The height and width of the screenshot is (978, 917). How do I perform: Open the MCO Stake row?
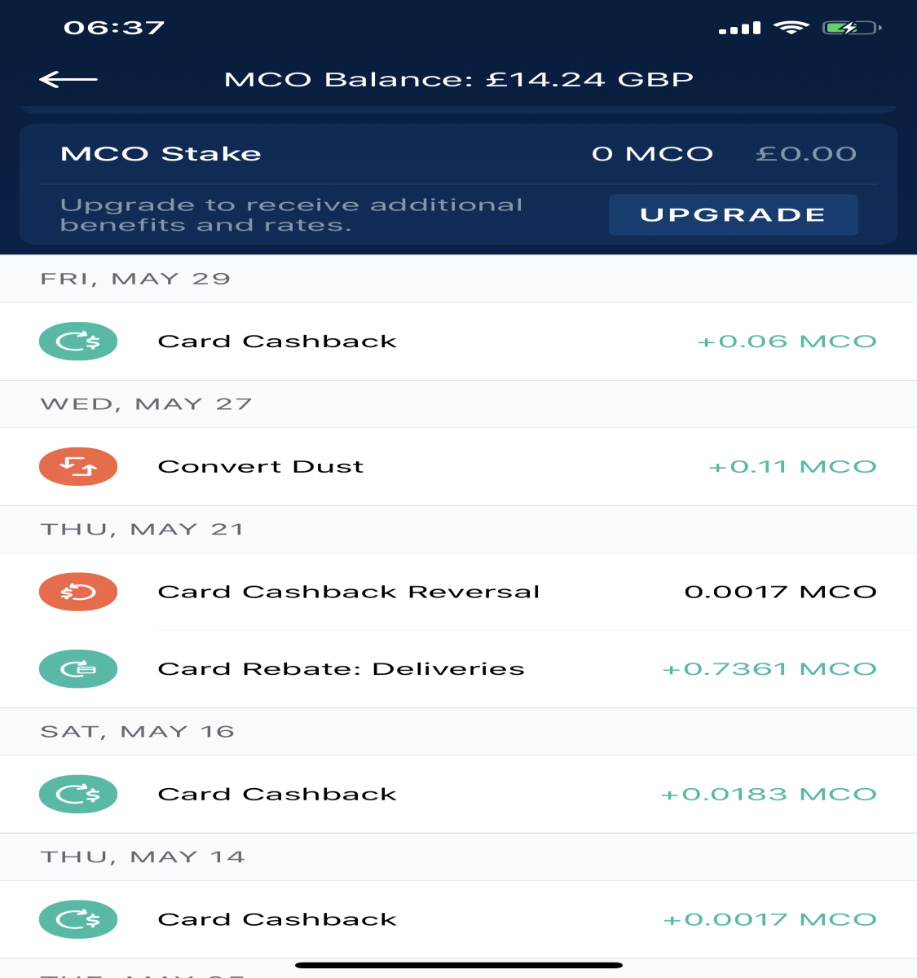[458, 154]
